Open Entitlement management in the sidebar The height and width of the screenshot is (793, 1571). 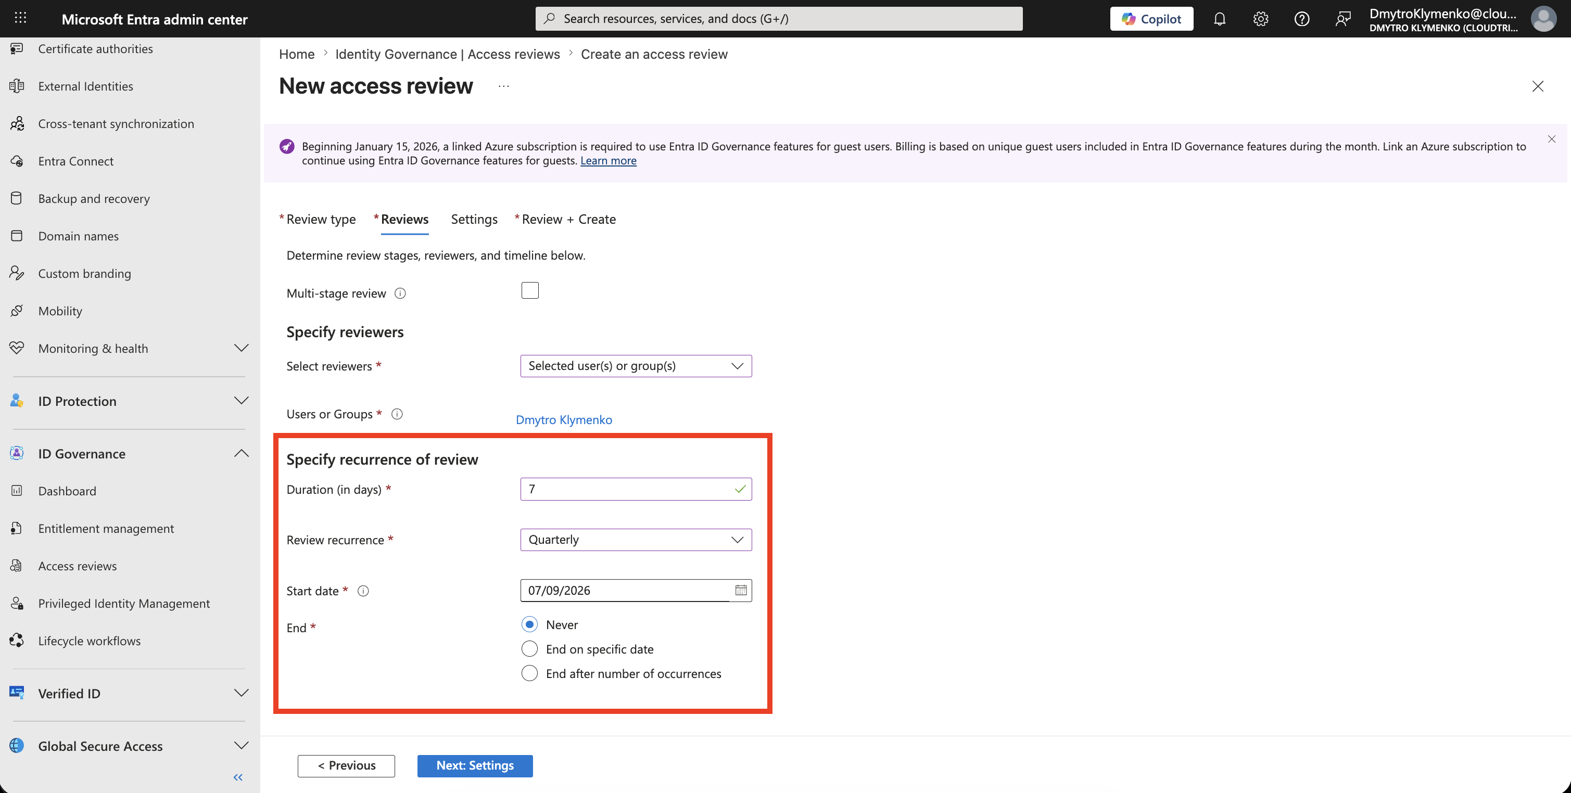click(106, 529)
